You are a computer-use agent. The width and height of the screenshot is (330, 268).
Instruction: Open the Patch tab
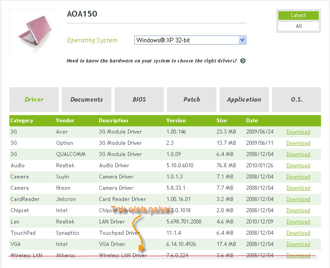coord(192,99)
